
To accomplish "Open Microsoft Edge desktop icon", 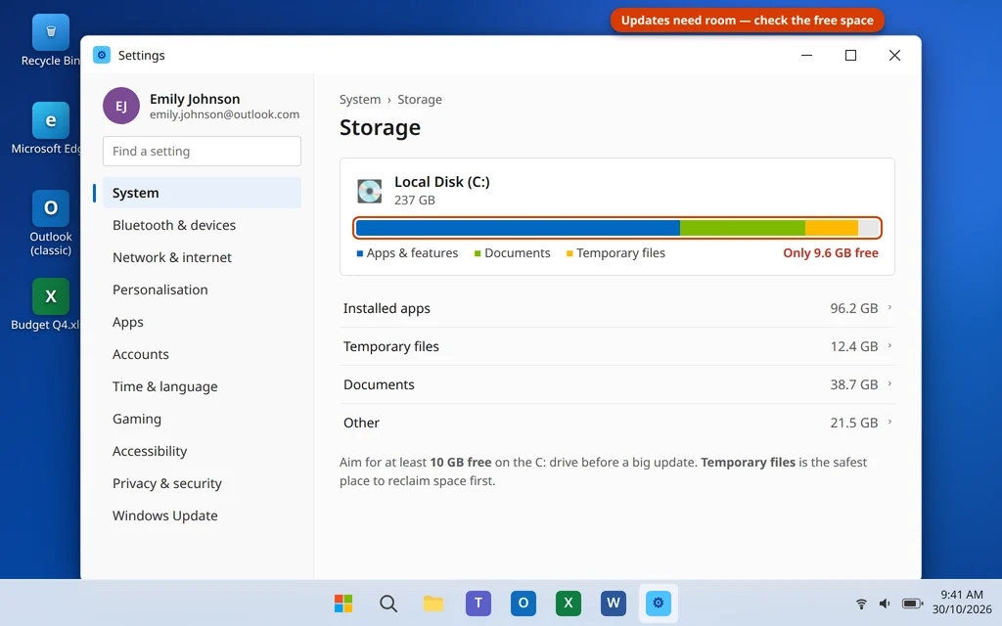I will click(51, 120).
